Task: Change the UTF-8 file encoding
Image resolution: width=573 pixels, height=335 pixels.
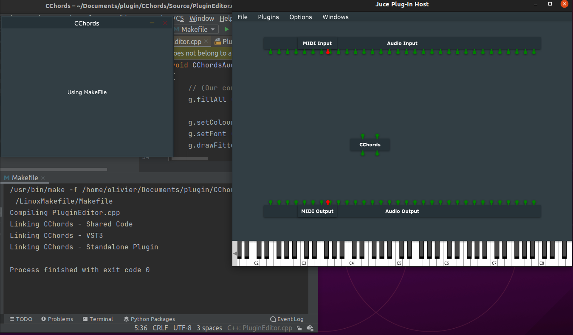Action: tap(182, 328)
